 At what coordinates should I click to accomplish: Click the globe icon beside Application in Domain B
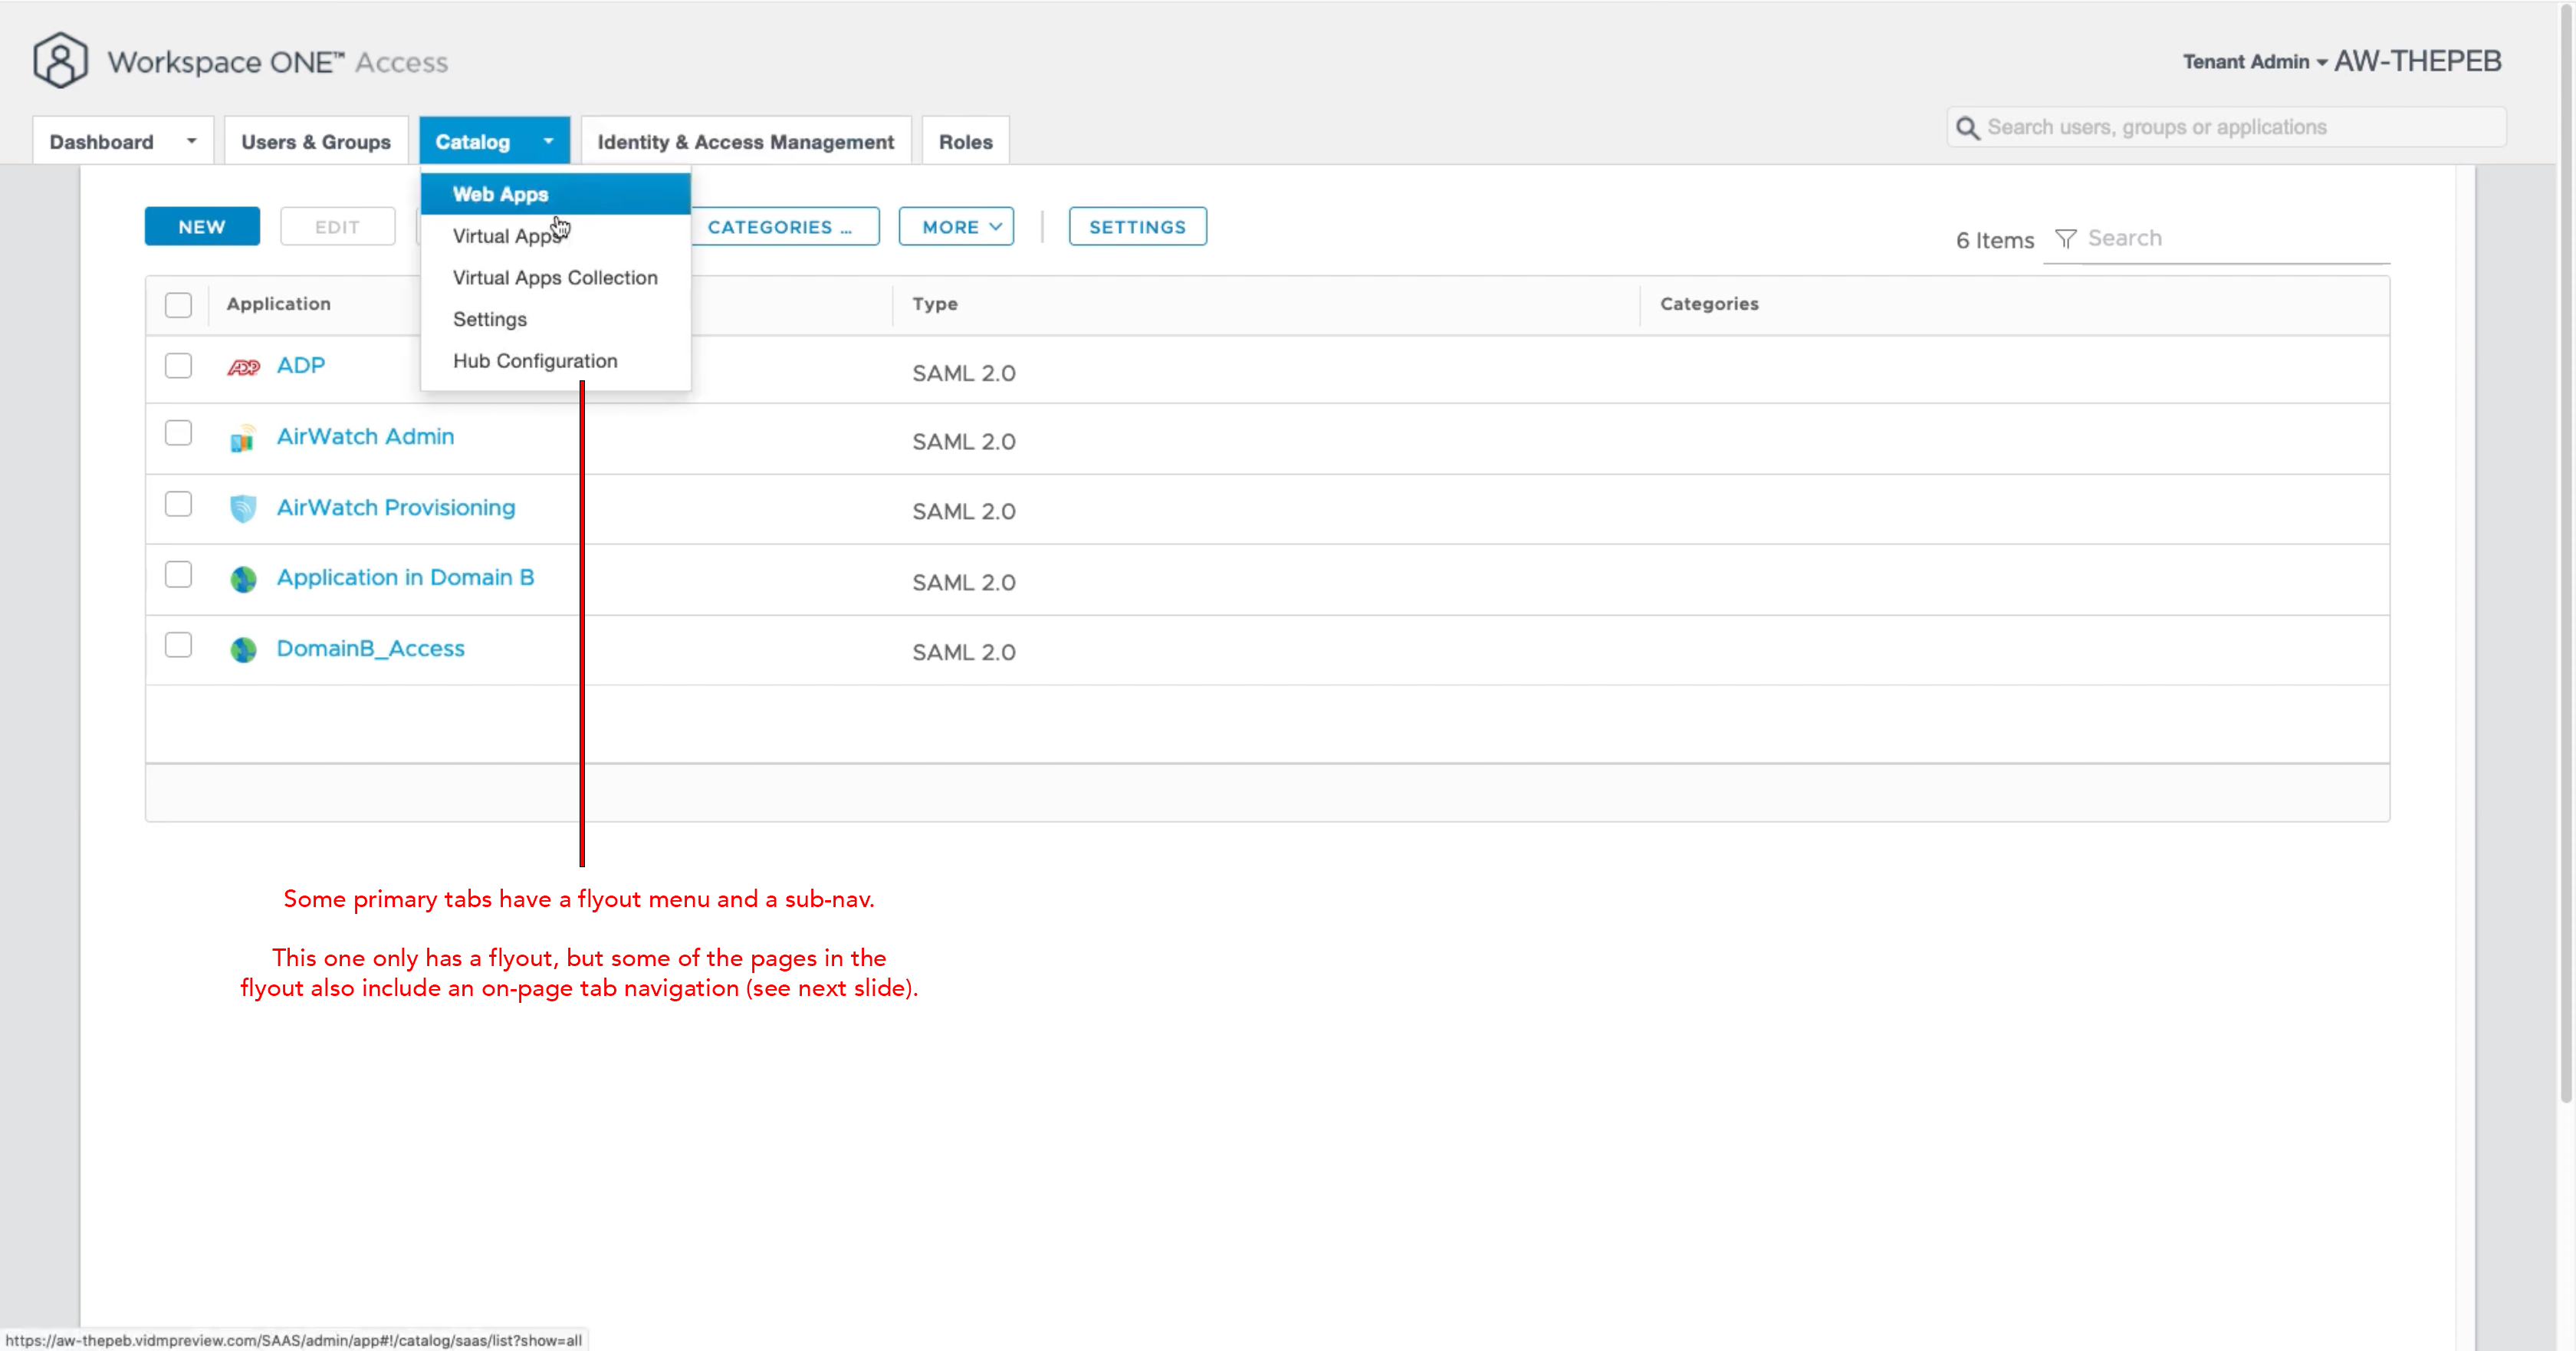pos(243,579)
